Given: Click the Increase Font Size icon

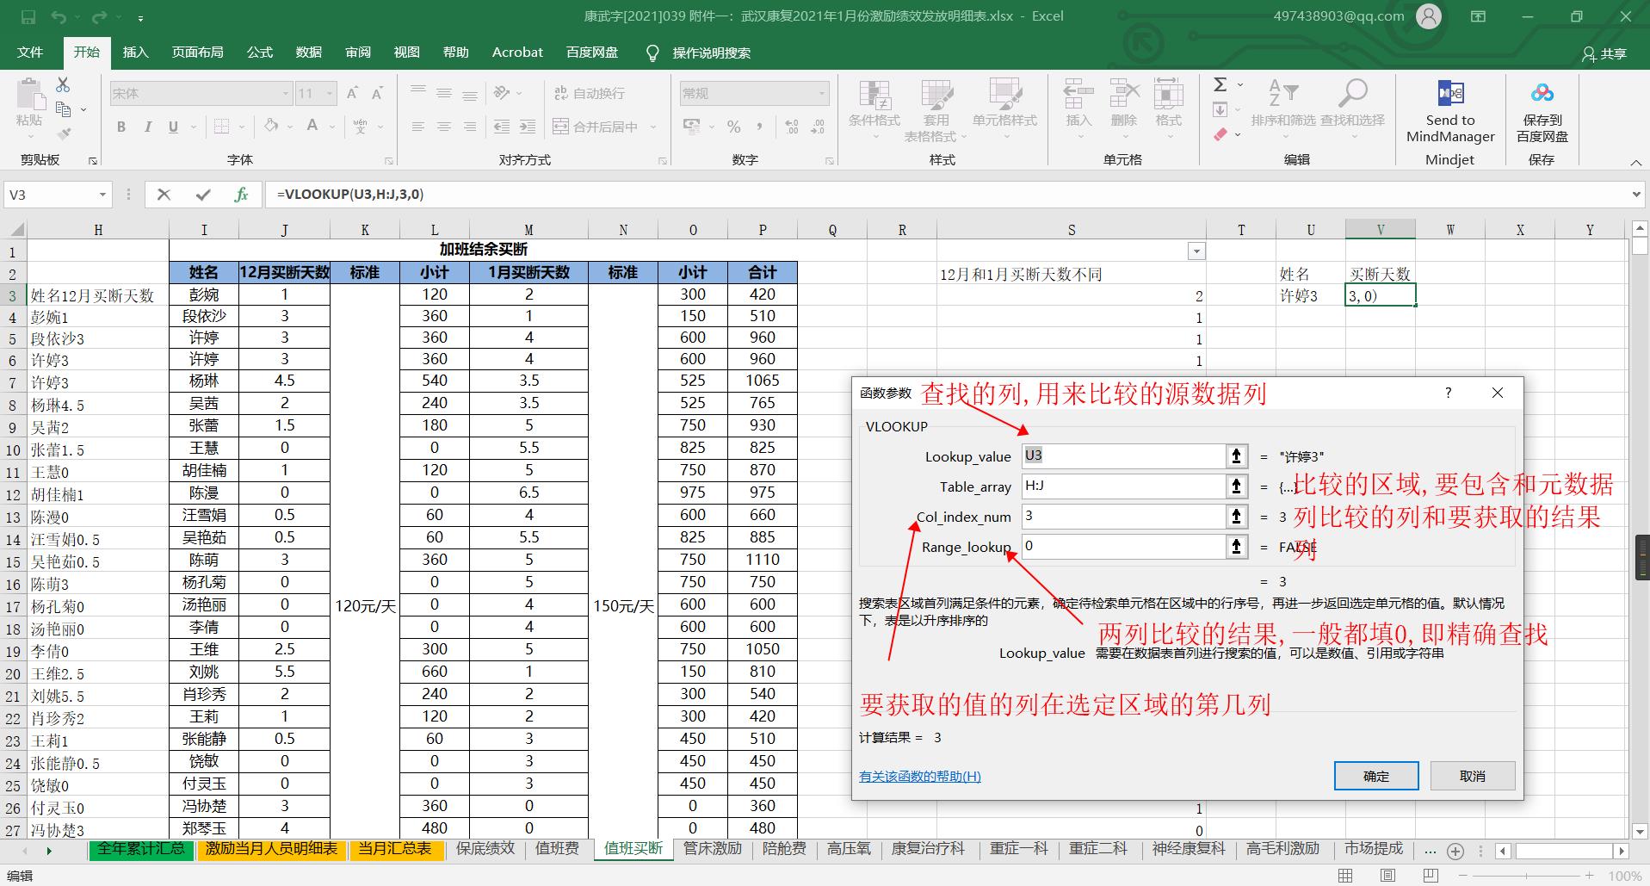Looking at the screenshot, I should 352,93.
